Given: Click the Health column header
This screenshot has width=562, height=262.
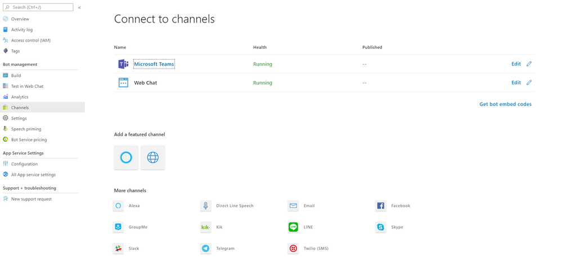Looking at the screenshot, I should click(x=260, y=47).
